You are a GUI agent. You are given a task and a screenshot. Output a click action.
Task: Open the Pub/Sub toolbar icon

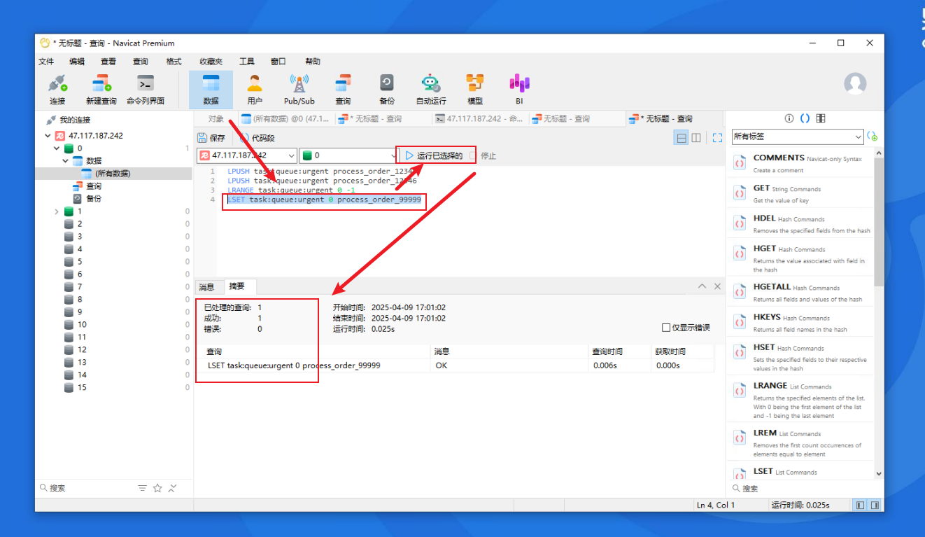[x=299, y=90]
